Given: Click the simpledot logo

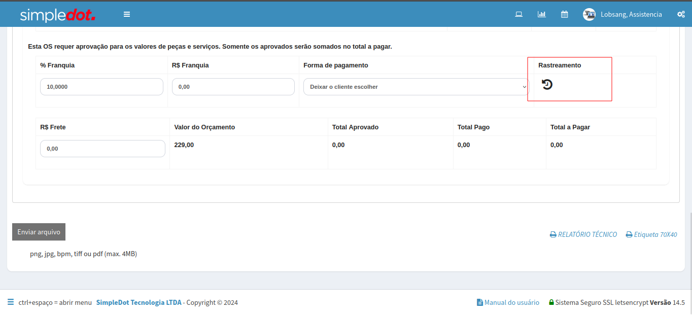Looking at the screenshot, I should (57, 15).
